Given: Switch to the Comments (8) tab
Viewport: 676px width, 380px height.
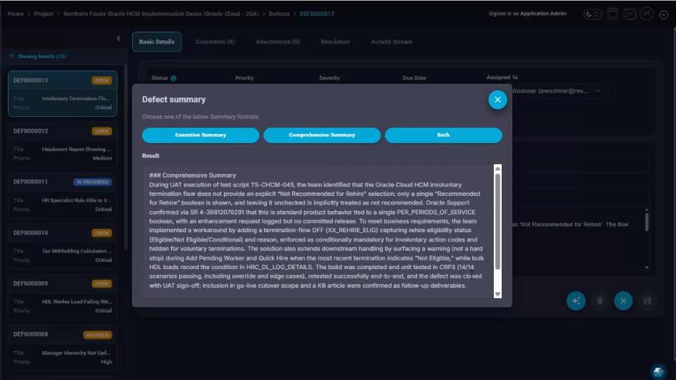Looking at the screenshot, I should click(x=215, y=42).
